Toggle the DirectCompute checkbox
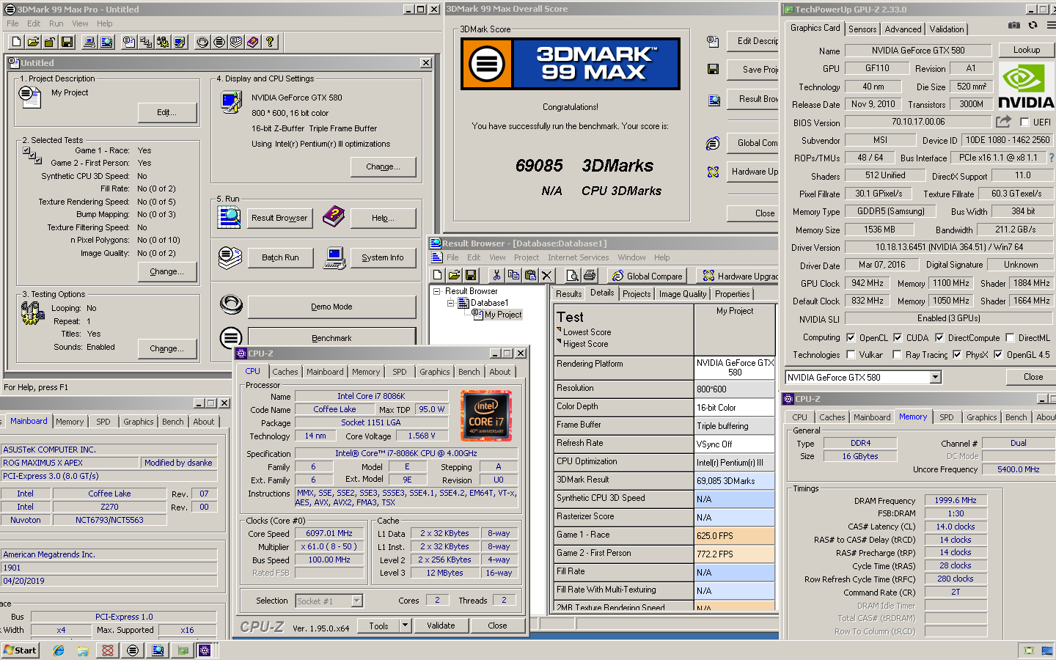1056x660 pixels. pyautogui.click(x=939, y=338)
